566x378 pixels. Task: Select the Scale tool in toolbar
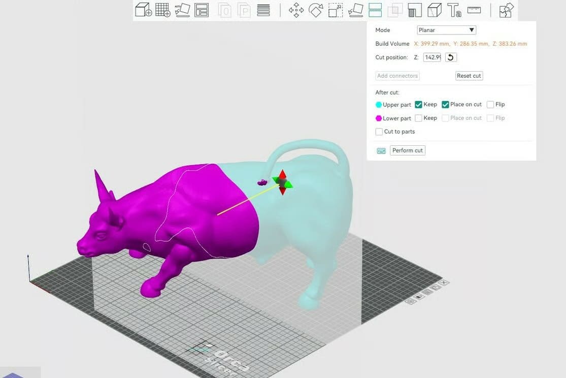point(336,10)
